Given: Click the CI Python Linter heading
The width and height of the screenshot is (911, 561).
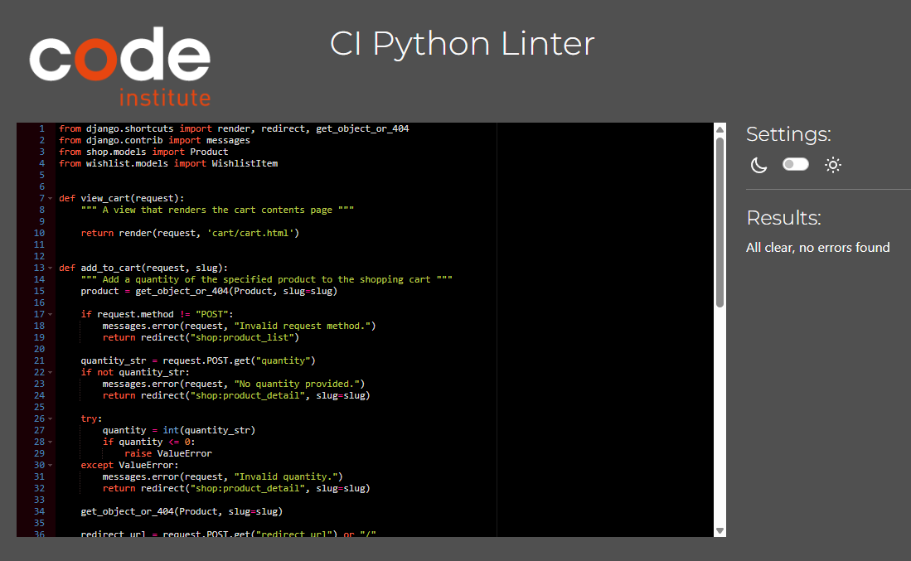Looking at the screenshot, I should tap(463, 44).
